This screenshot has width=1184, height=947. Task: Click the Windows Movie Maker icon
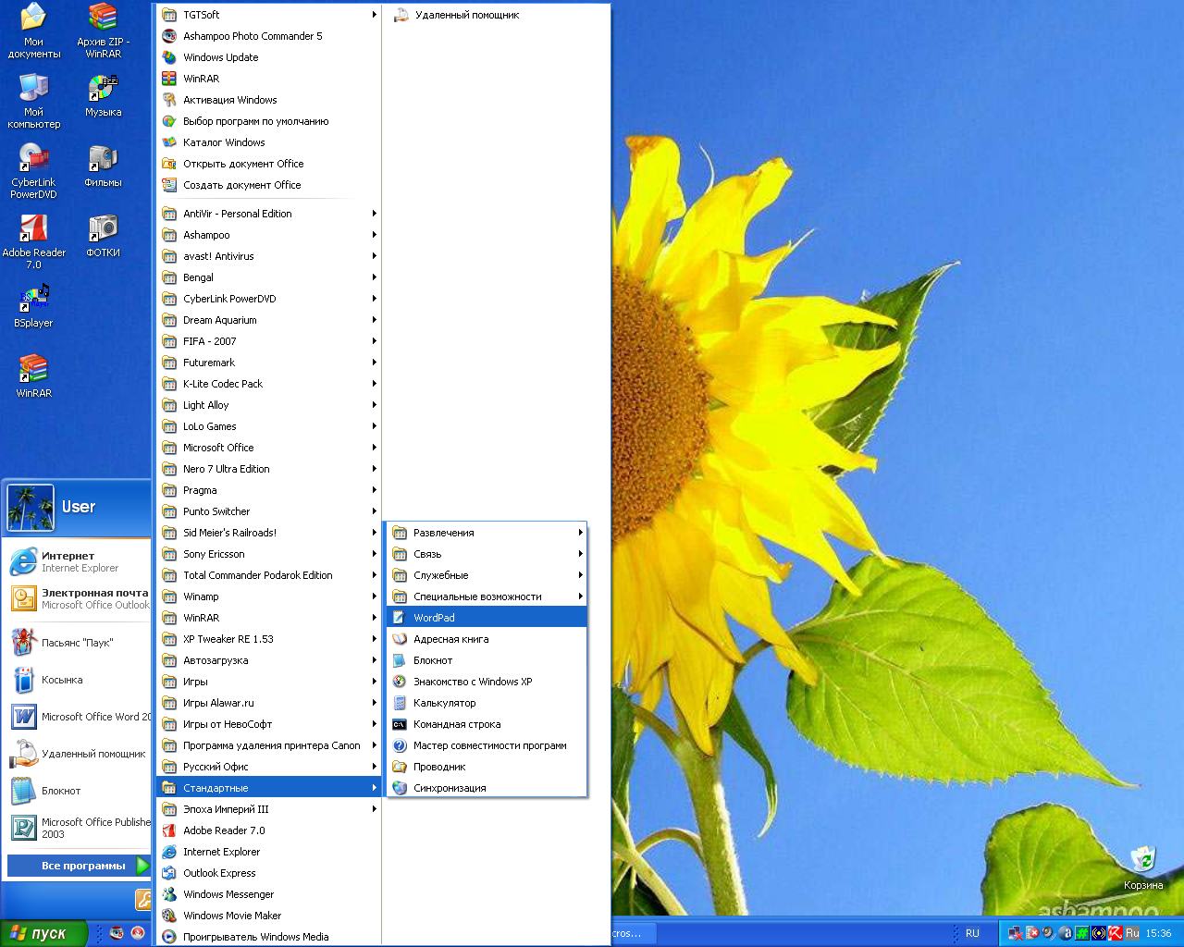tap(169, 916)
